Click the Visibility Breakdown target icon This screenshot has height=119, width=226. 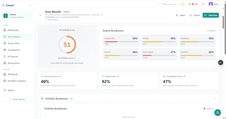pos(42,99)
